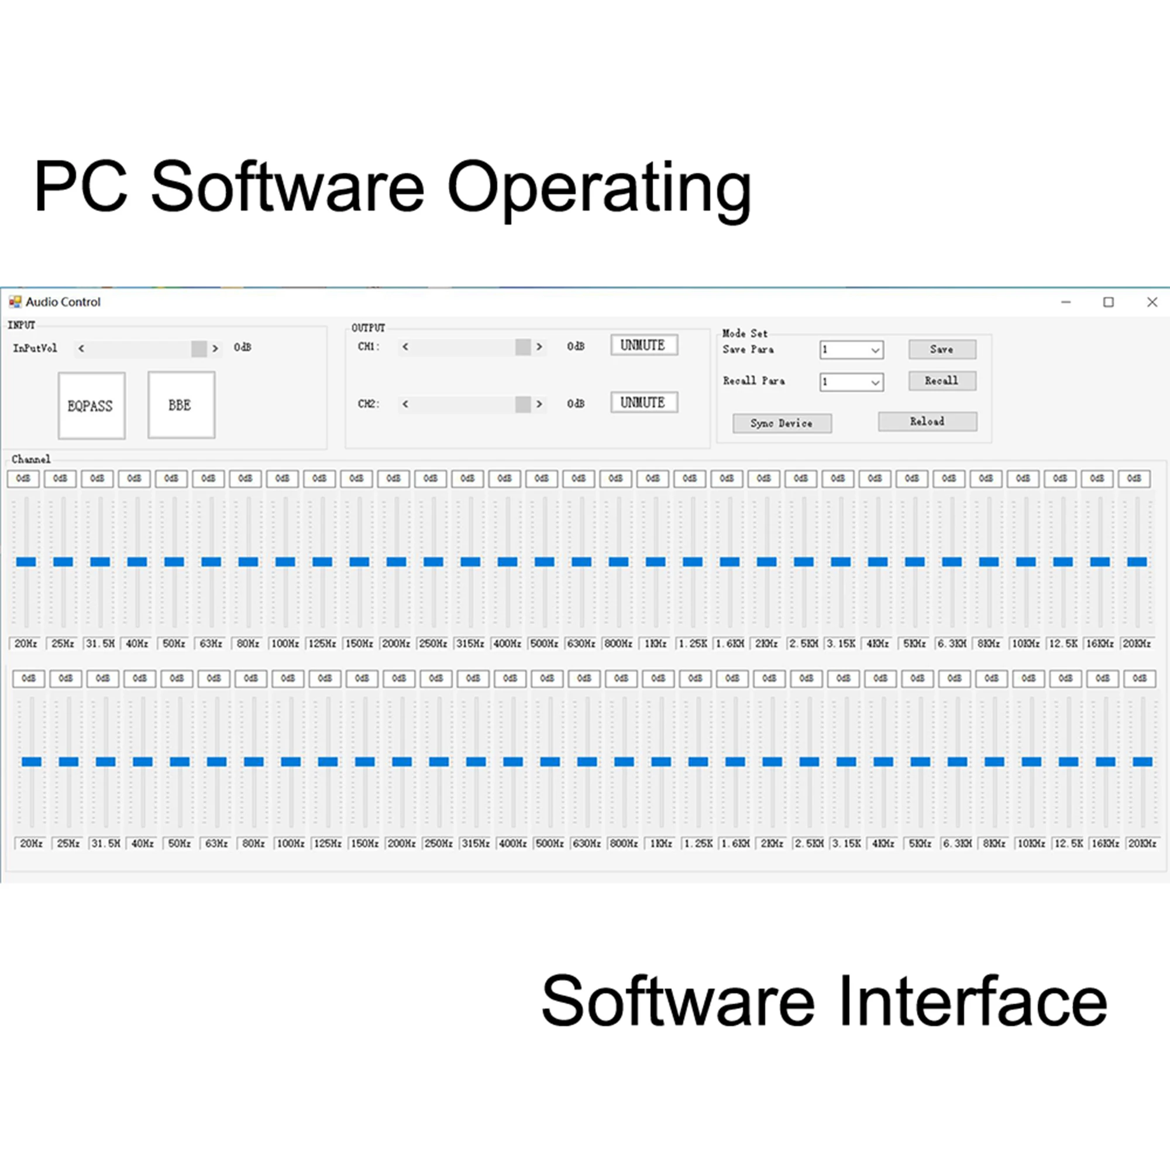Click the Recall button

tap(942, 381)
